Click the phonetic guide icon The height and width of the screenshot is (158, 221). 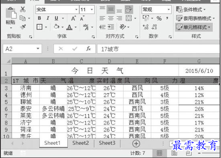point(86,27)
